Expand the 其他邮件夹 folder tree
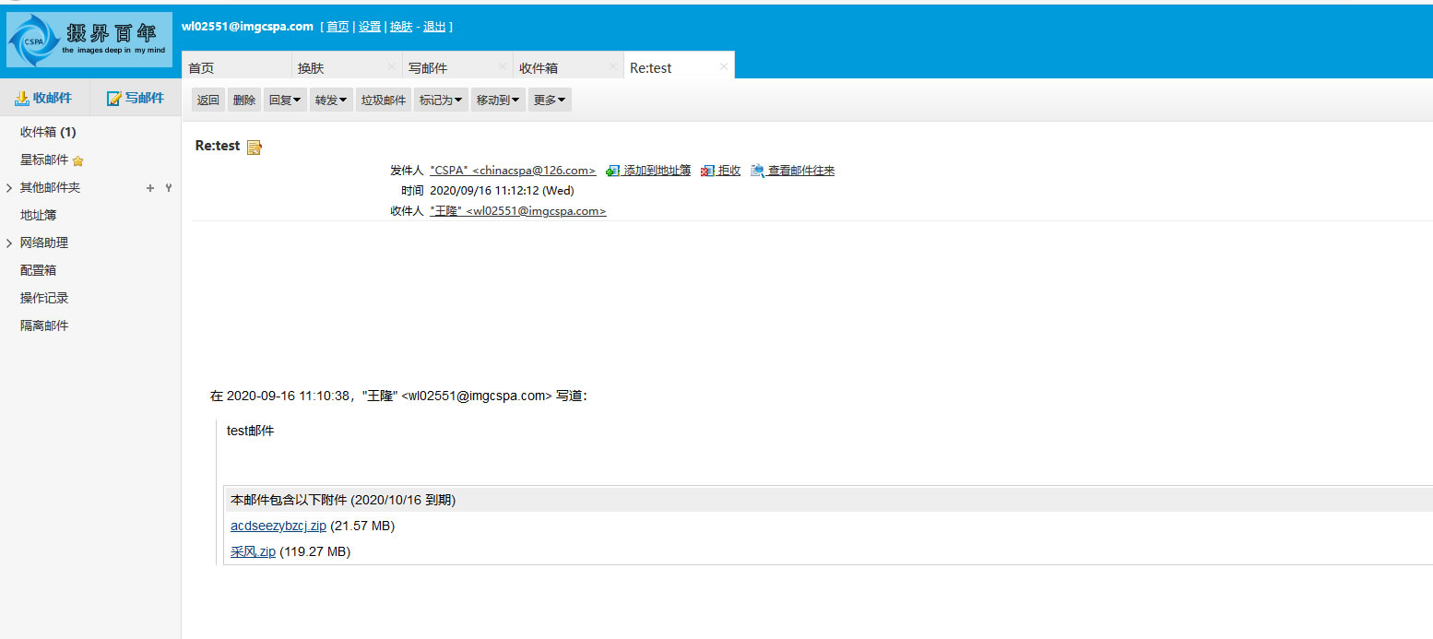This screenshot has height=639, width=1433. (9, 188)
